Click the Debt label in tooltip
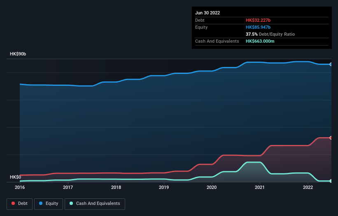The width and height of the screenshot is (338, 216). click(200, 20)
